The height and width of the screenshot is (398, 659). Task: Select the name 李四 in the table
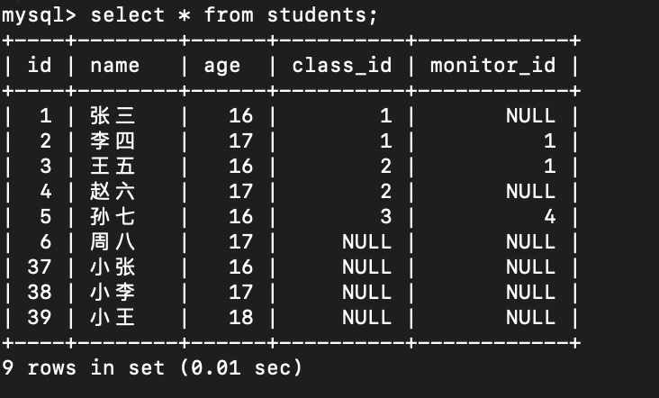click(113, 140)
